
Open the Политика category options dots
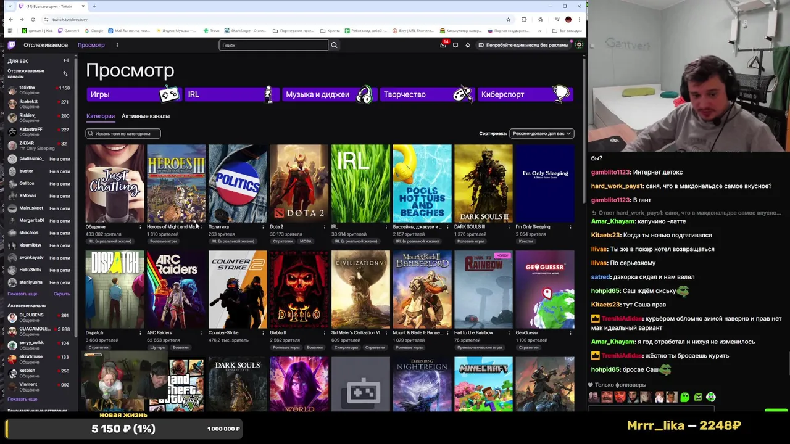coord(263,227)
